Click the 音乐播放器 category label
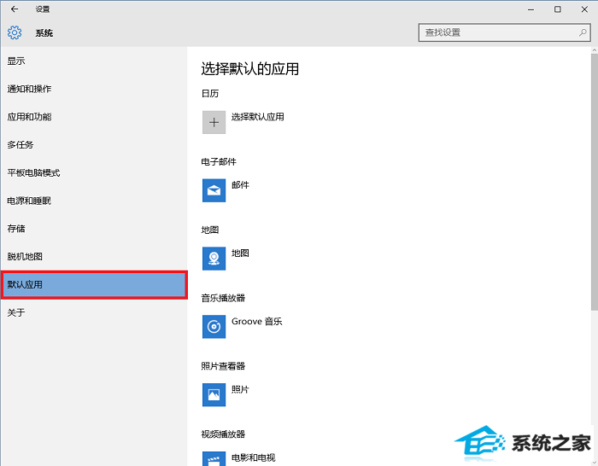598x466 pixels. pos(223,298)
